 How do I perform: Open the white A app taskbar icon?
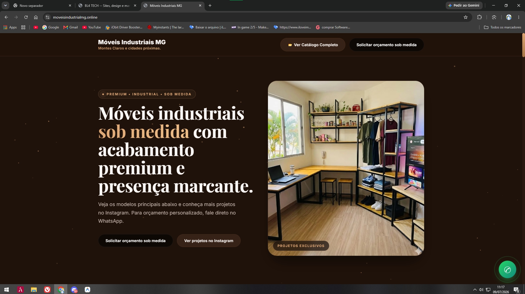click(x=87, y=290)
